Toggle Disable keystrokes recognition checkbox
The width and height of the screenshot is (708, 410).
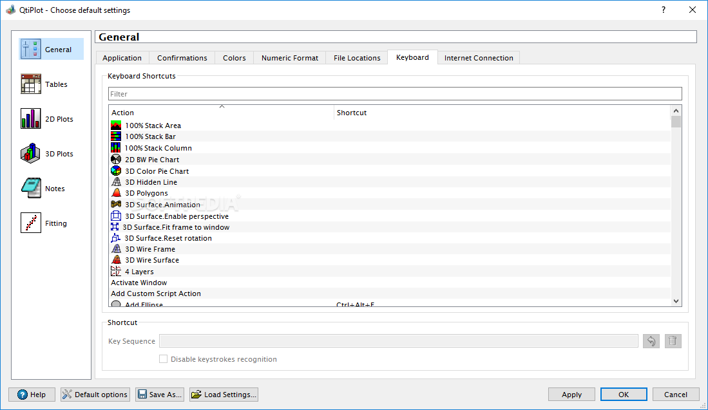[x=163, y=359]
